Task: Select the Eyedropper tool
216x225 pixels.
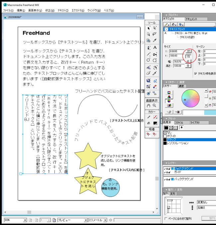Action: click(x=155, y=40)
